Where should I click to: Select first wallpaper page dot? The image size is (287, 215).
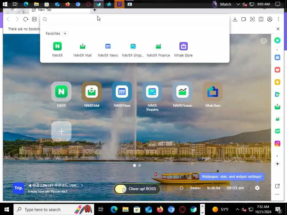(135, 165)
